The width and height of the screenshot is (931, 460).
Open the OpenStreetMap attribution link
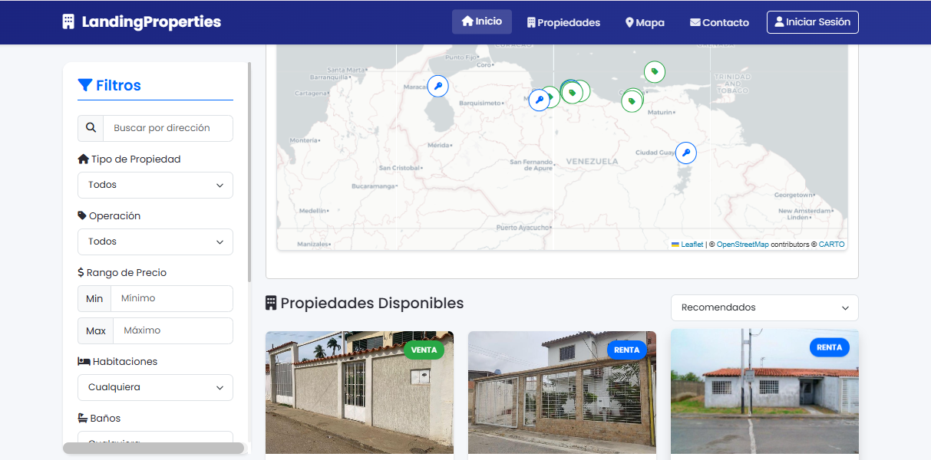click(742, 245)
